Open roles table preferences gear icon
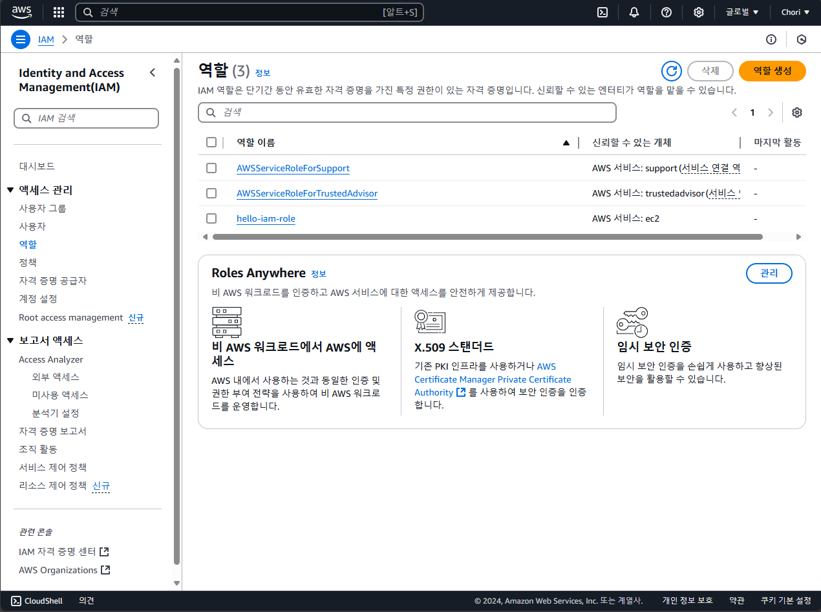The width and height of the screenshot is (821, 612). [797, 112]
